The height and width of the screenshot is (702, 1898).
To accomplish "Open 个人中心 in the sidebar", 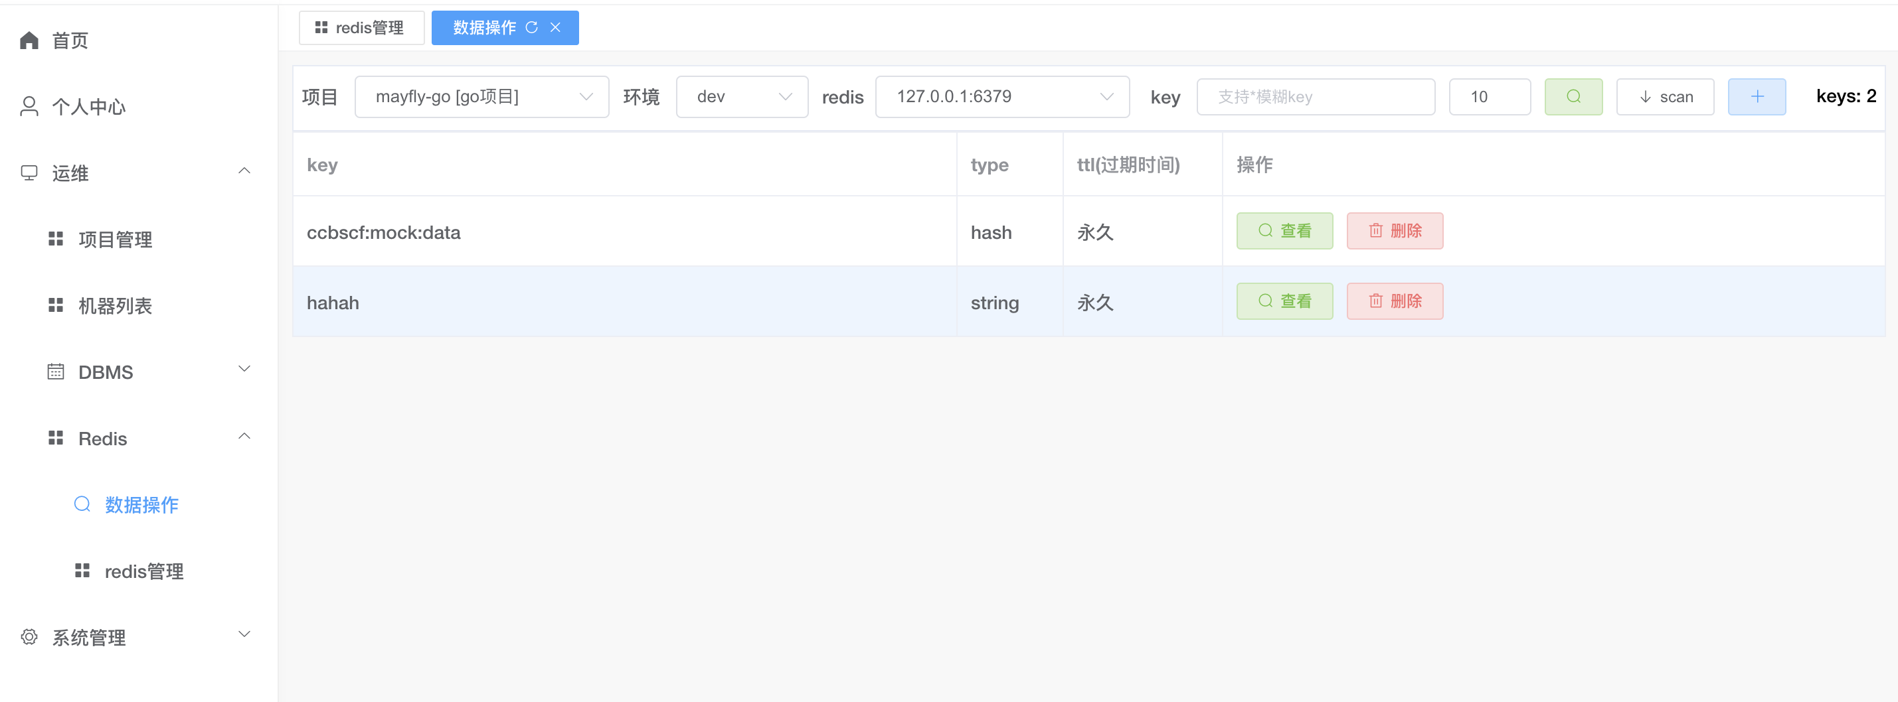I will 88,107.
